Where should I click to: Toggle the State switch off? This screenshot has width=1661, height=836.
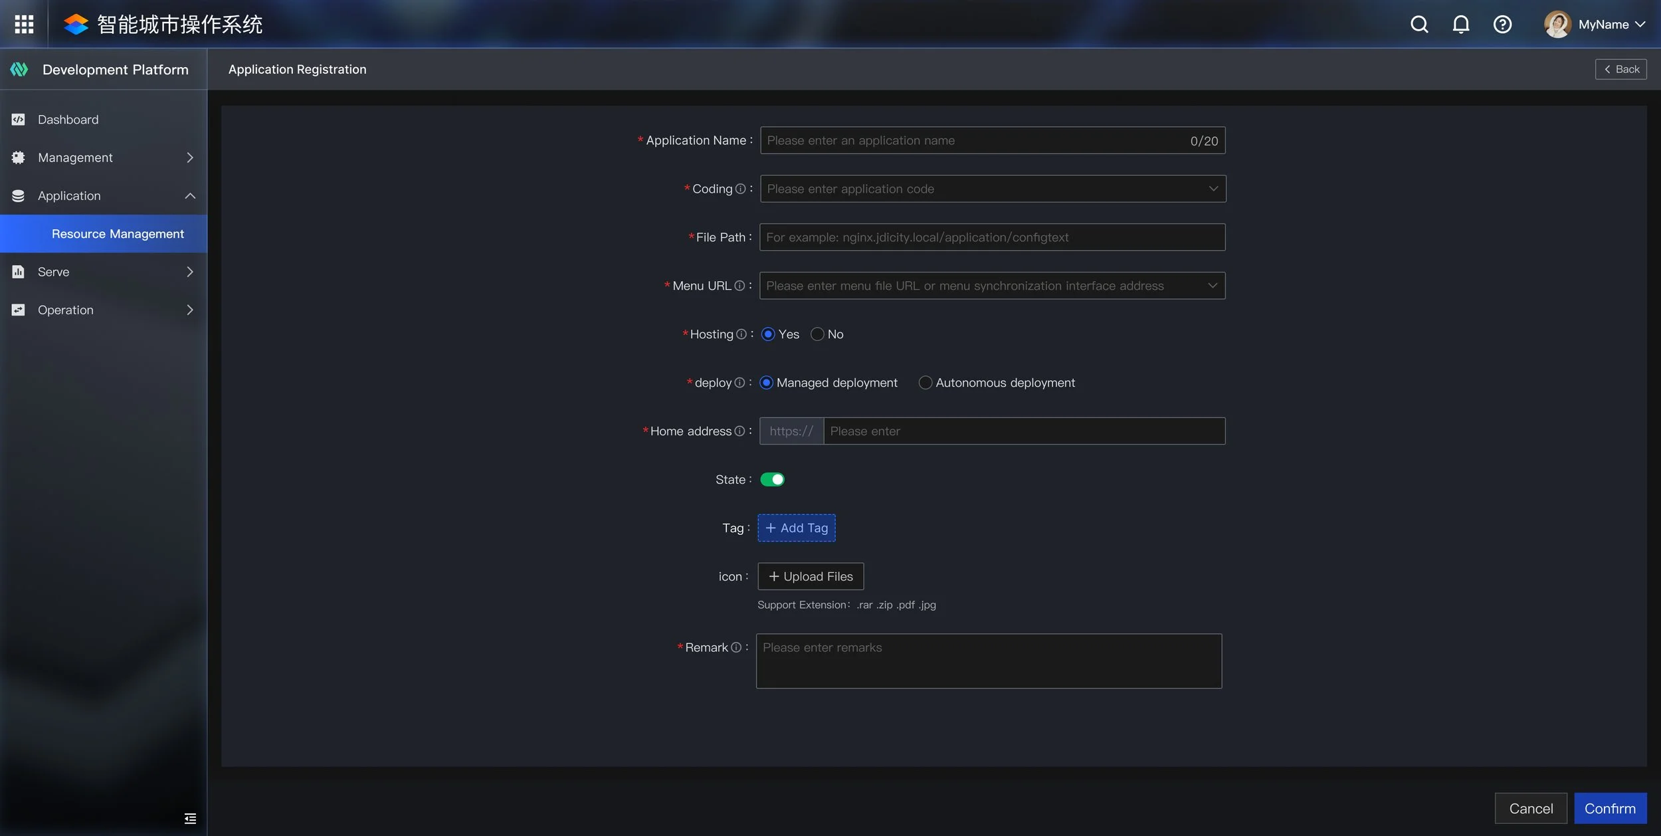click(772, 480)
